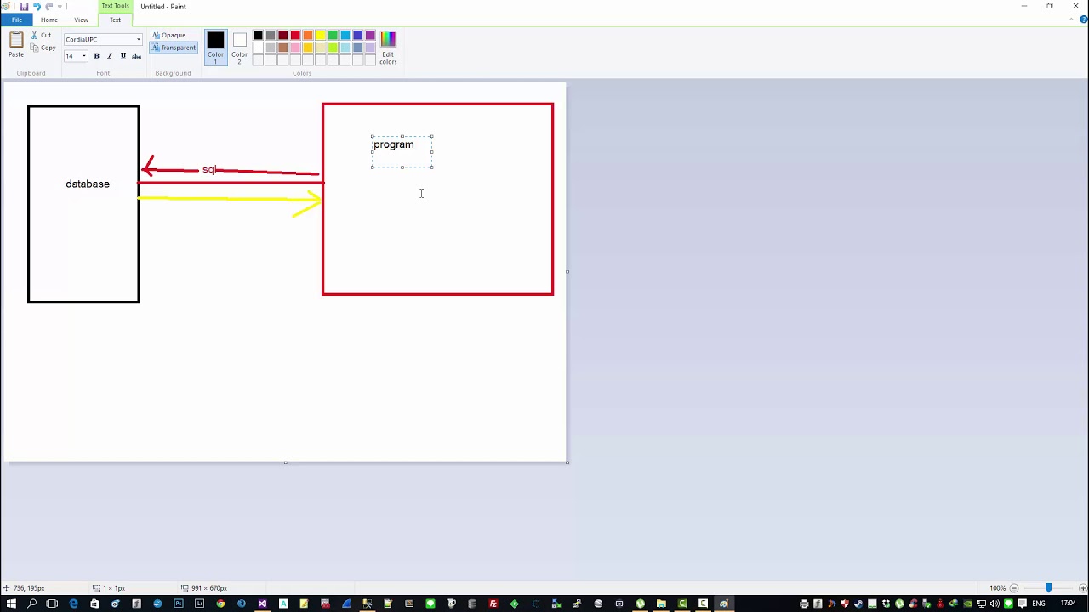
Task: Pick the purple color swatch
Action: coord(370,35)
